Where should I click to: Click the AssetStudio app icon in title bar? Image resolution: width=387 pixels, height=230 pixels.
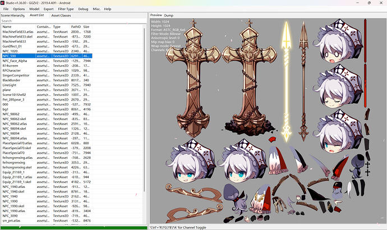(3, 3)
